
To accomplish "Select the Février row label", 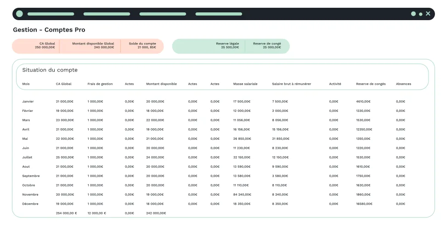I will tap(28, 111).
